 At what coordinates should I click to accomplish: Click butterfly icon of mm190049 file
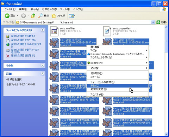tap(107, 123)
